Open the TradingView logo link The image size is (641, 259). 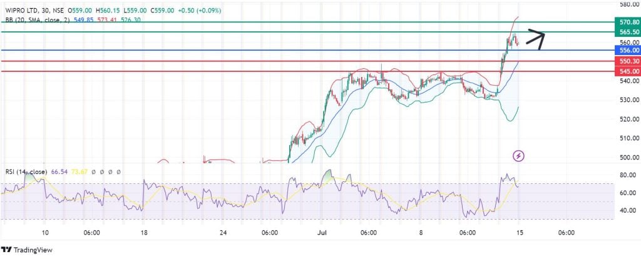[26, 250]
